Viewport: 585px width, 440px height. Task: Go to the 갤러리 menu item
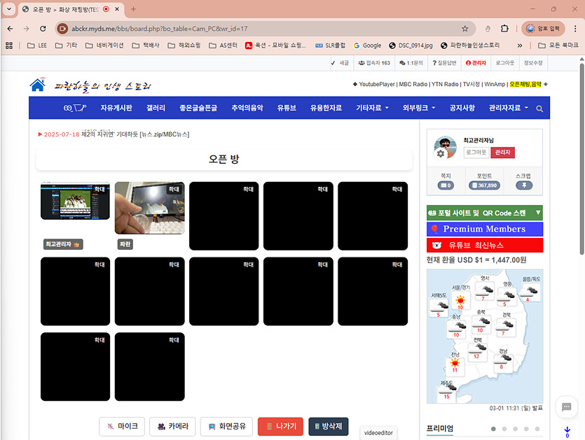coord(156,108)
